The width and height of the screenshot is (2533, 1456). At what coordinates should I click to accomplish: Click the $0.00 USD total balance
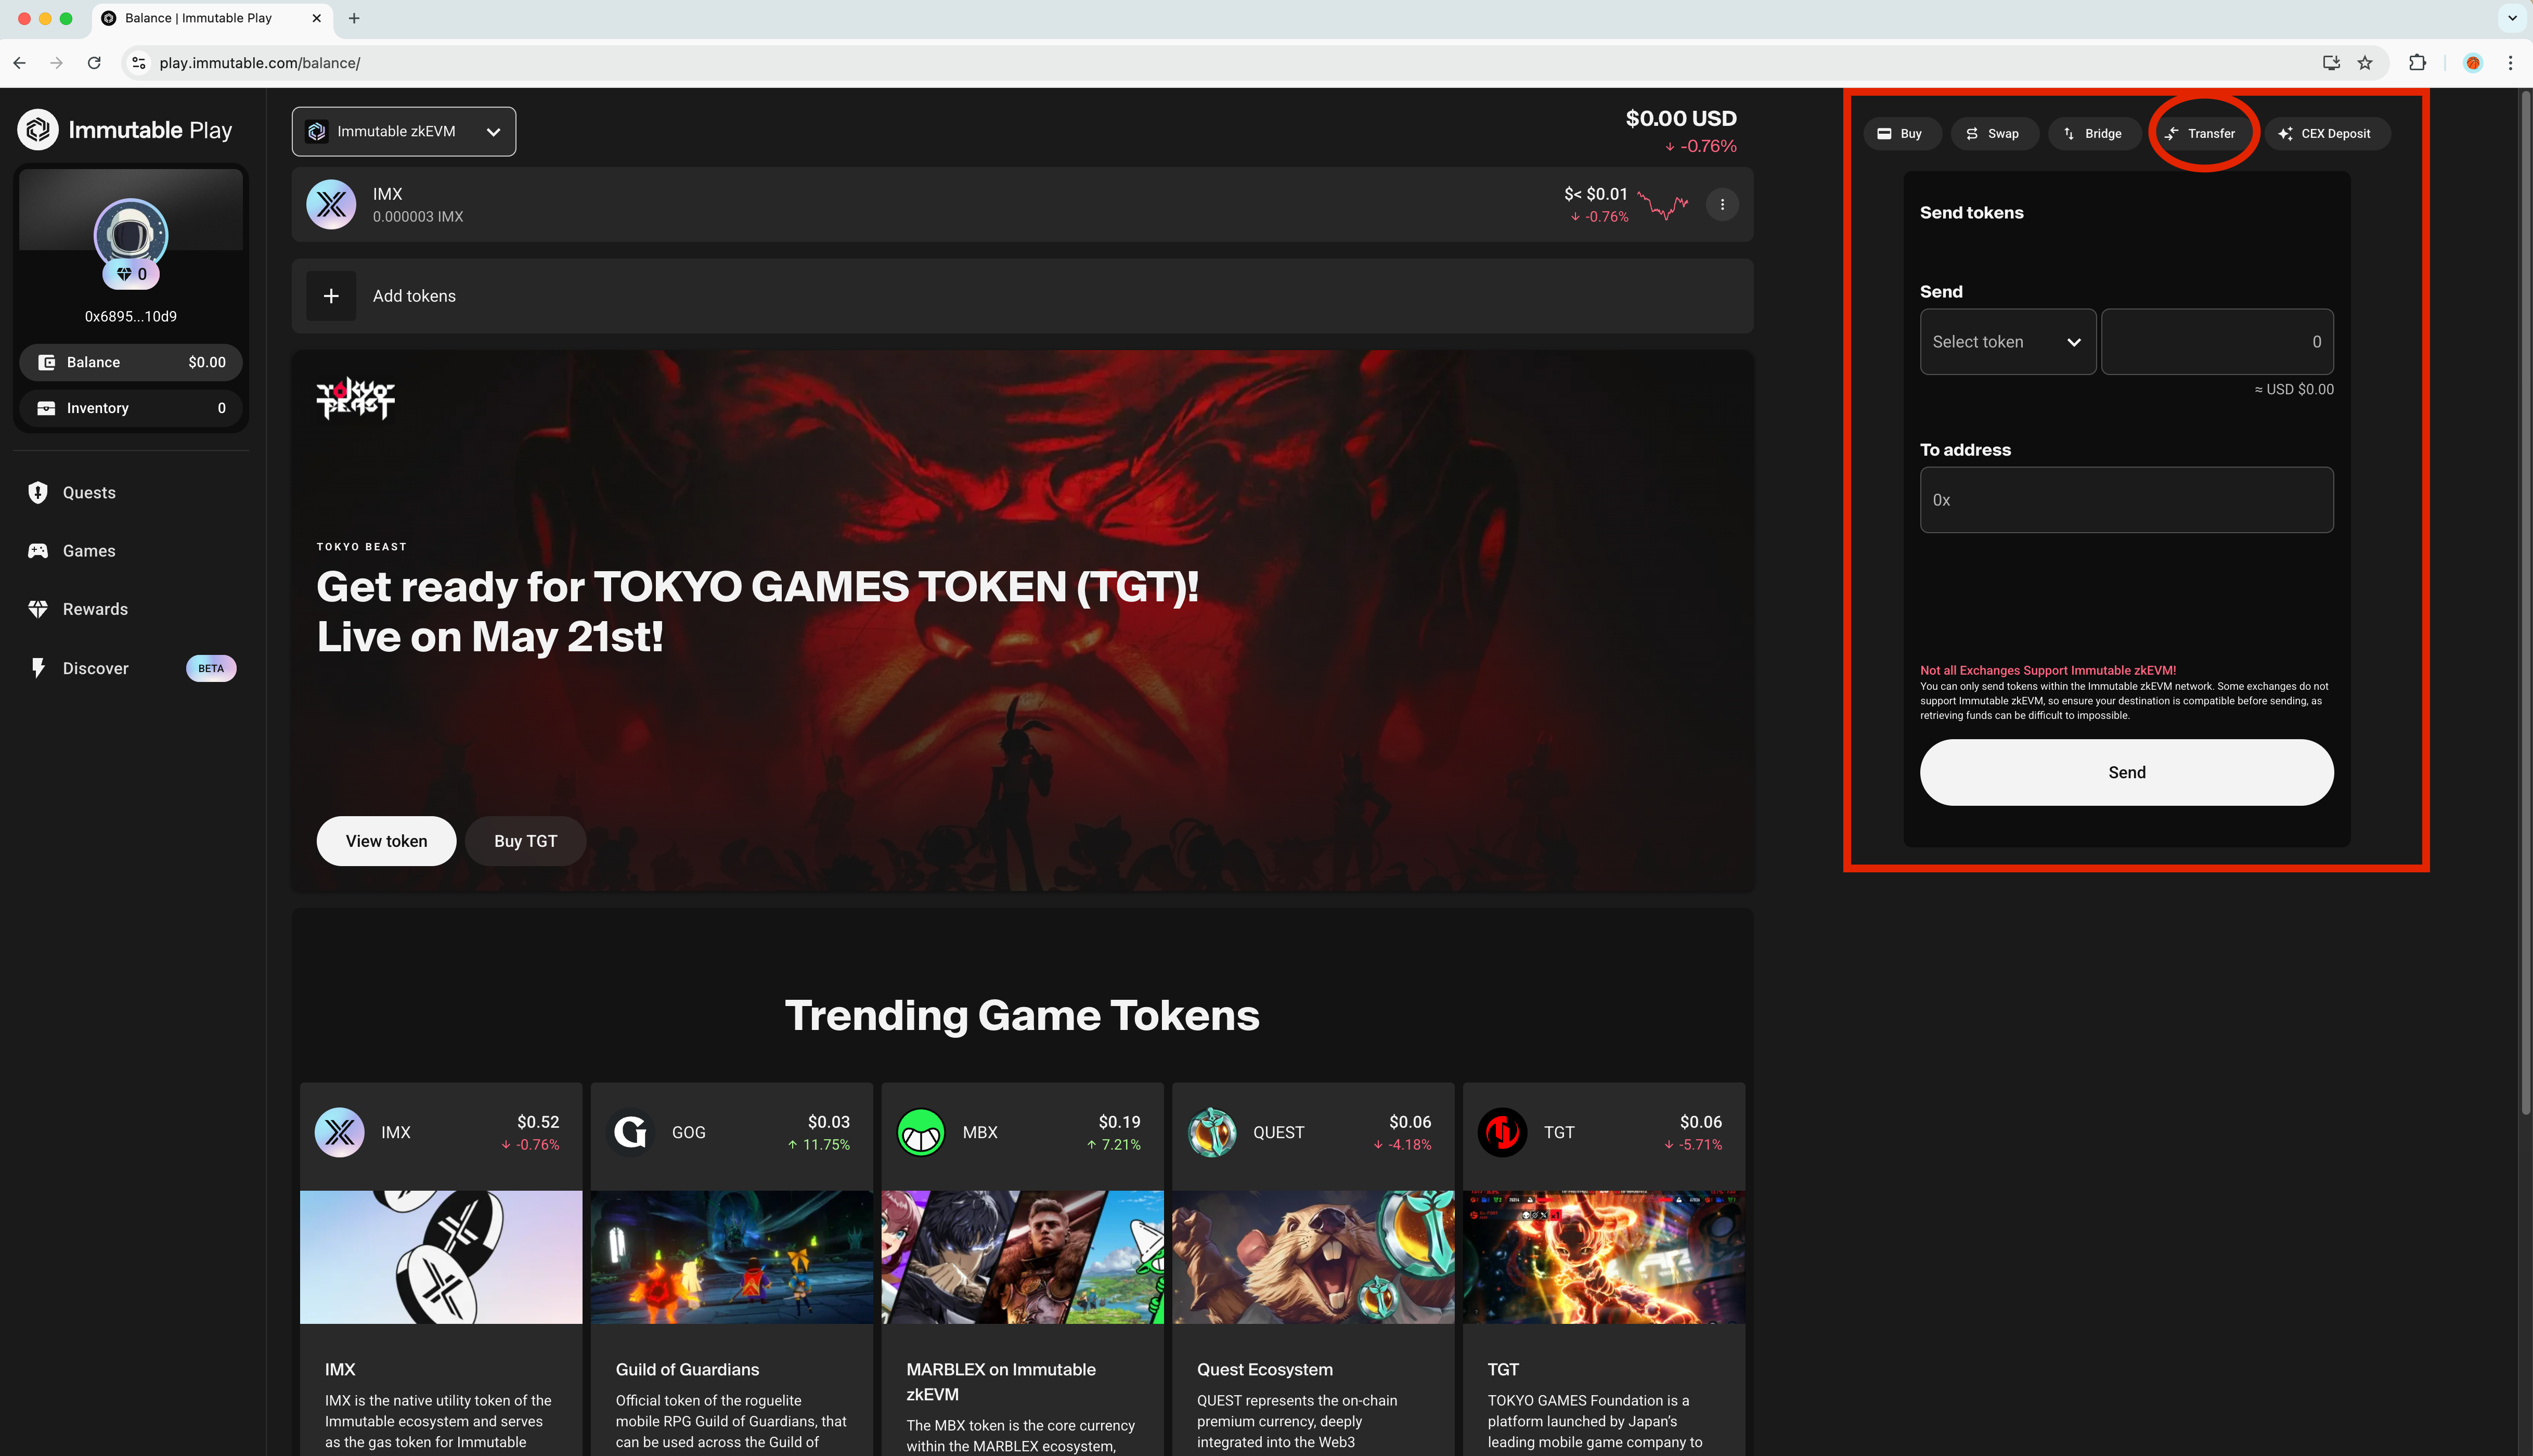tap(1681, 119)
